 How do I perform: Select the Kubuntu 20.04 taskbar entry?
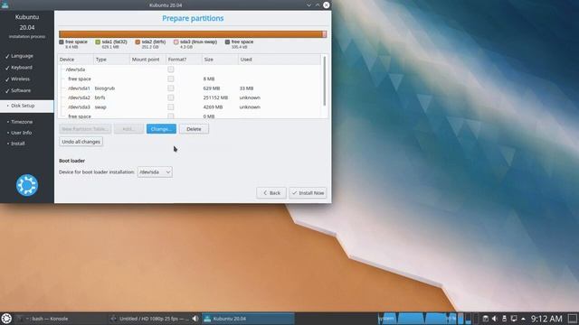coord(248,319)
